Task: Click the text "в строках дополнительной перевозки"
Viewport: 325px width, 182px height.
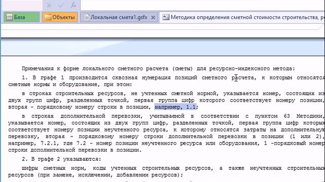Action: point(82,116)
